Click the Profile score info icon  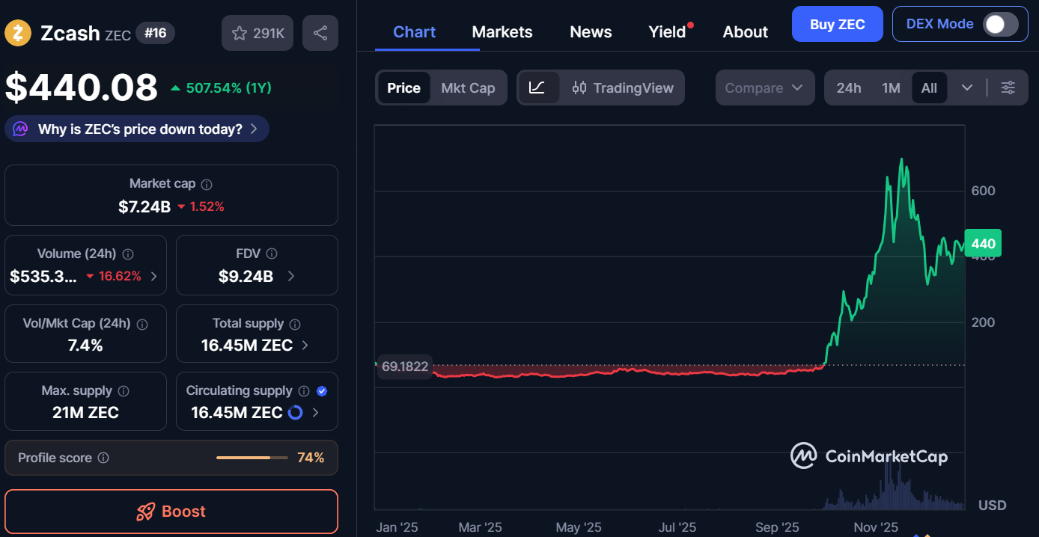[103, 458]
